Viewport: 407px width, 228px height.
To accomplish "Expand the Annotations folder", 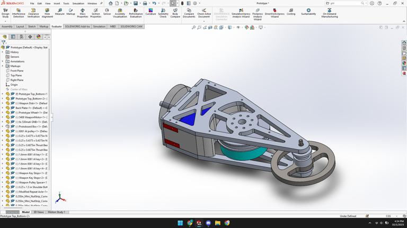I will [x=3, y=61].
